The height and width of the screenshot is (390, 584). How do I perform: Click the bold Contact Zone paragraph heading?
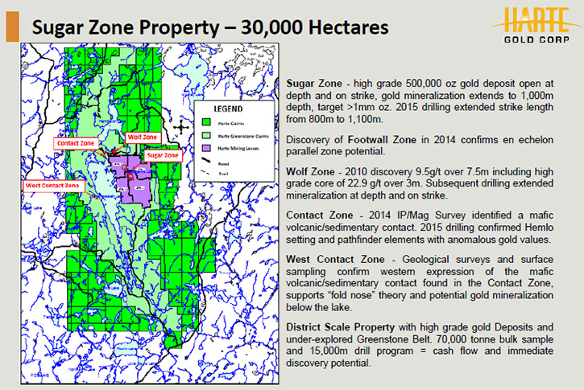[320, 216]
